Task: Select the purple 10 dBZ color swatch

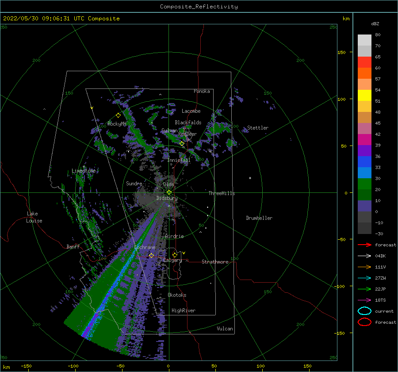Action: click(364, 206)
